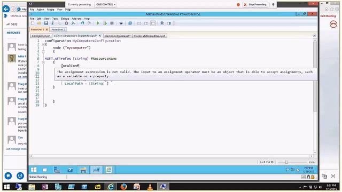The image size is (342, 192).
Task: Show script pane on right layout icon
Action: pos(146,23)
